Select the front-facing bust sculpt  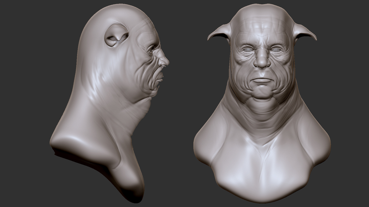pyautogui.click(x=262, y=103)
